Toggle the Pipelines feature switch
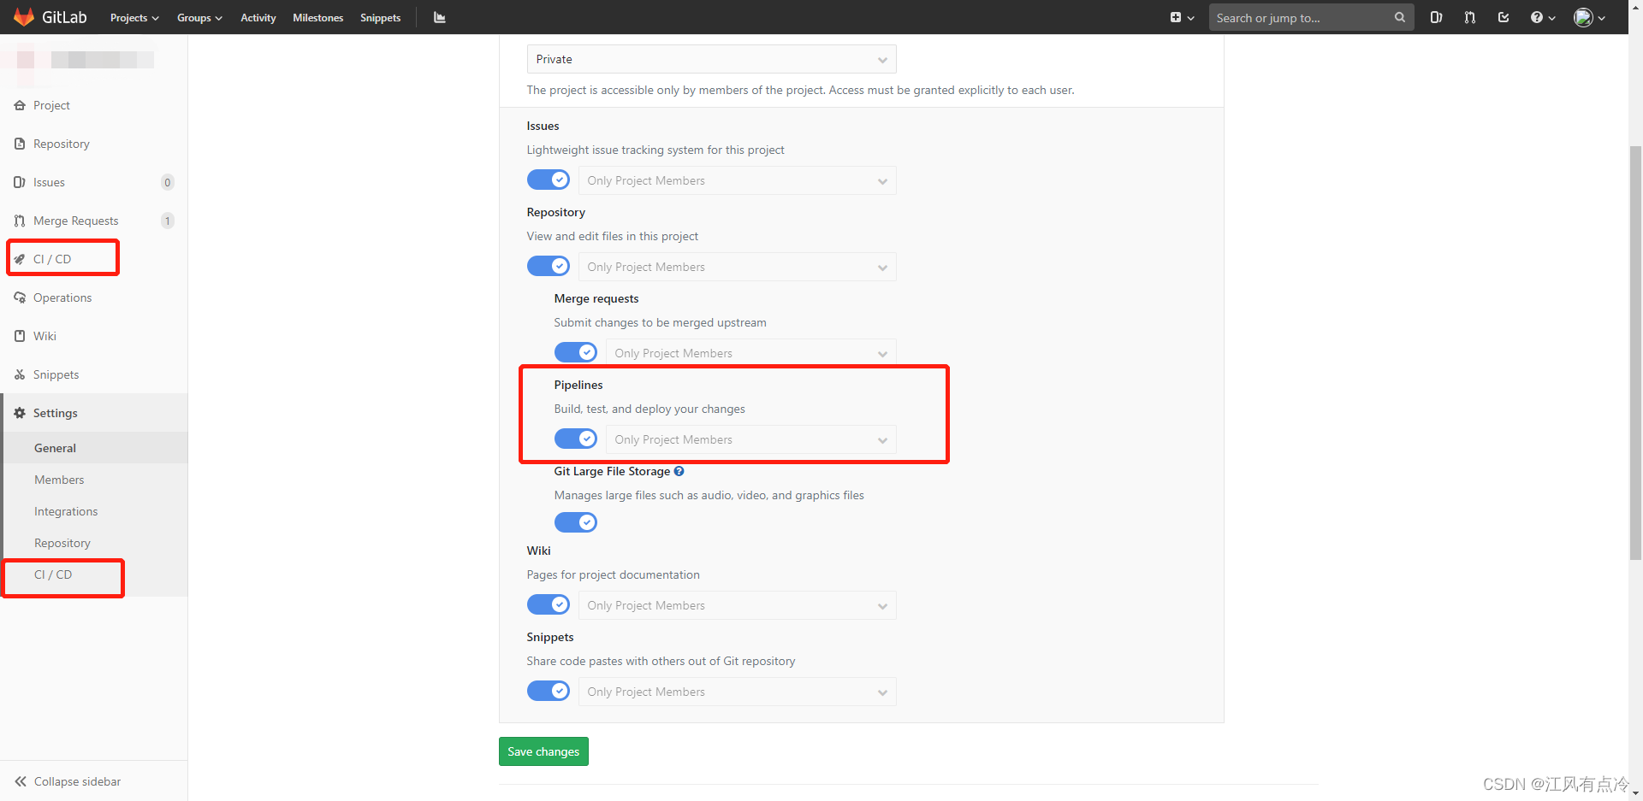The height and width of the screenshot is (801, 1643). pyautogui.click(x=576, y=439)
